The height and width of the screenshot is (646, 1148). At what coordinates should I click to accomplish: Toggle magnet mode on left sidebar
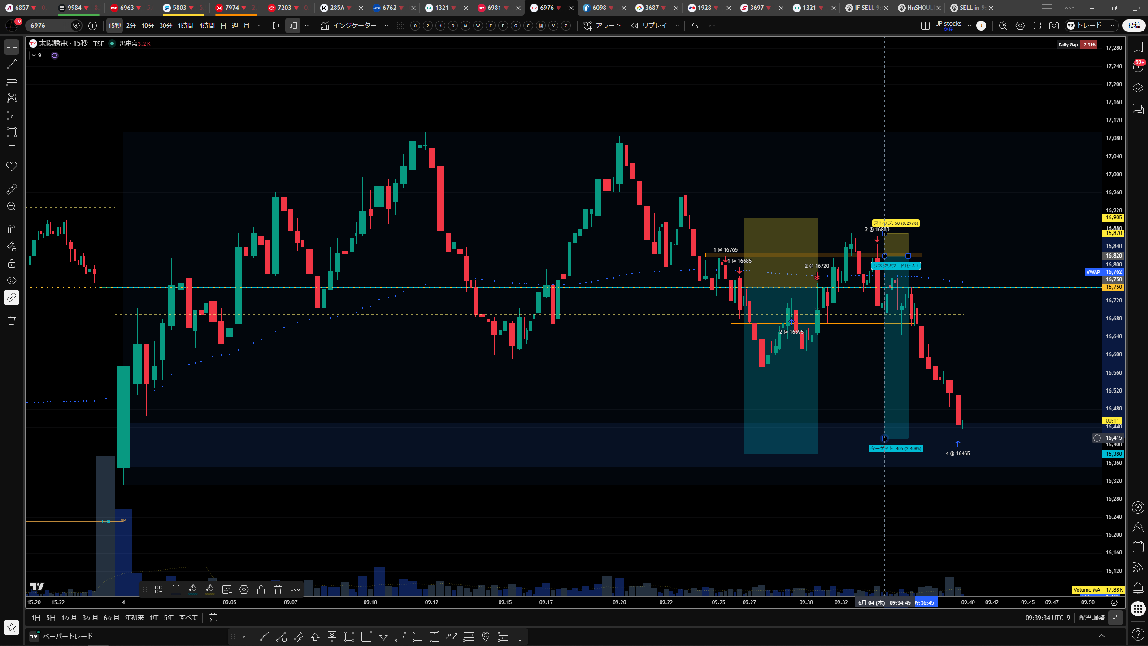(12, 229)
